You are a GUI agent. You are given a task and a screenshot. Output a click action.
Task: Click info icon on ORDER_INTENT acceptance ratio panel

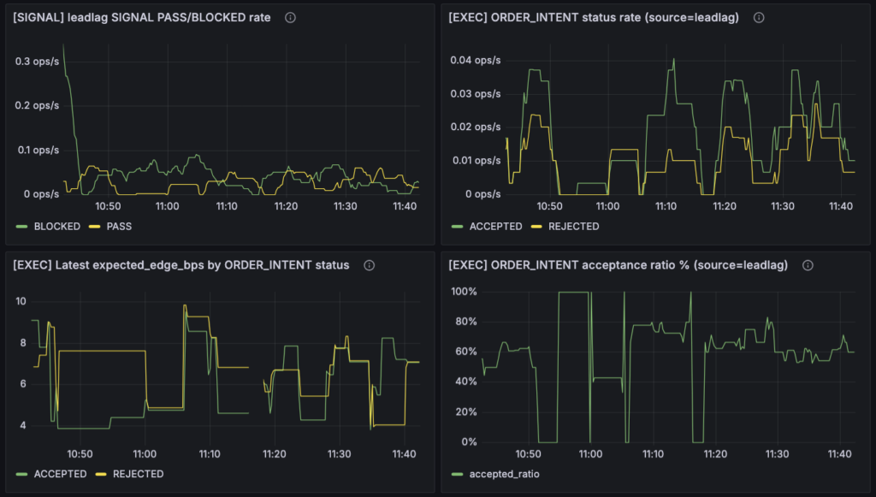coord(803,265)
